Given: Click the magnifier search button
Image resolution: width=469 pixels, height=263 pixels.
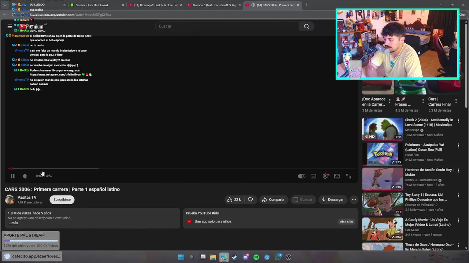Looking at the screenshot, I should pyautogui.click(x=306, y=26).
